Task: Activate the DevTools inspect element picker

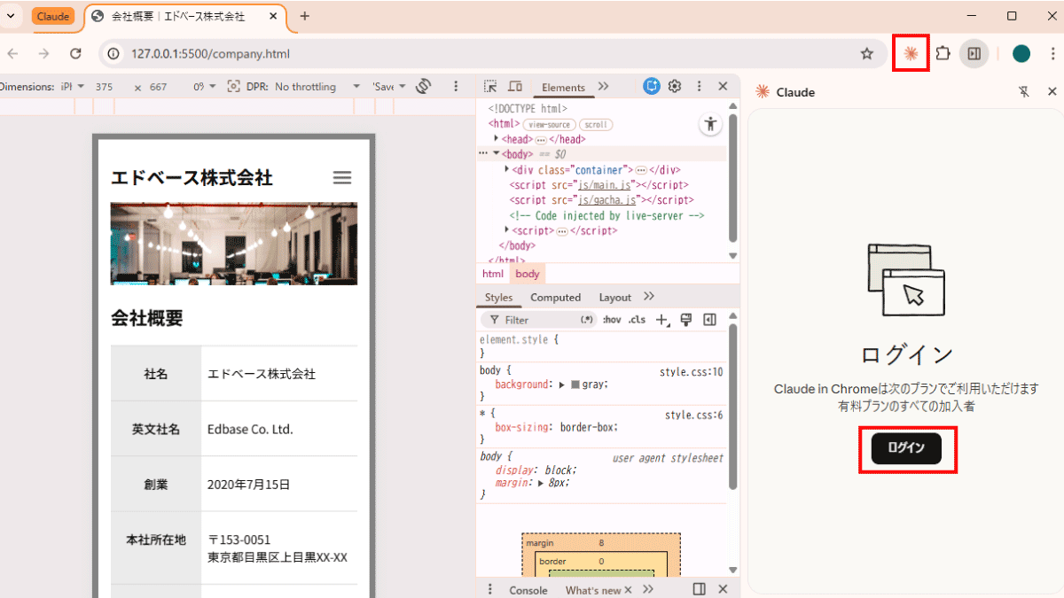Action: pyautogui.click(x=490, y=86)
